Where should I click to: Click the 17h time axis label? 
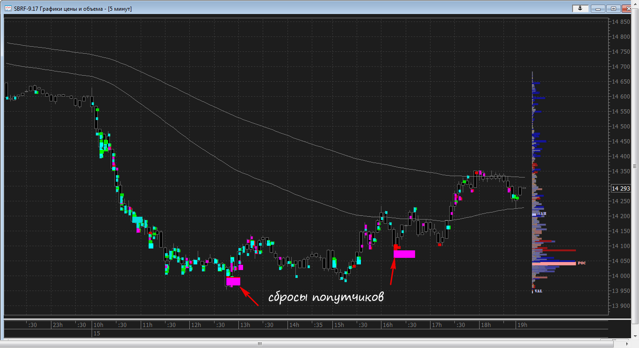[436, 325]
